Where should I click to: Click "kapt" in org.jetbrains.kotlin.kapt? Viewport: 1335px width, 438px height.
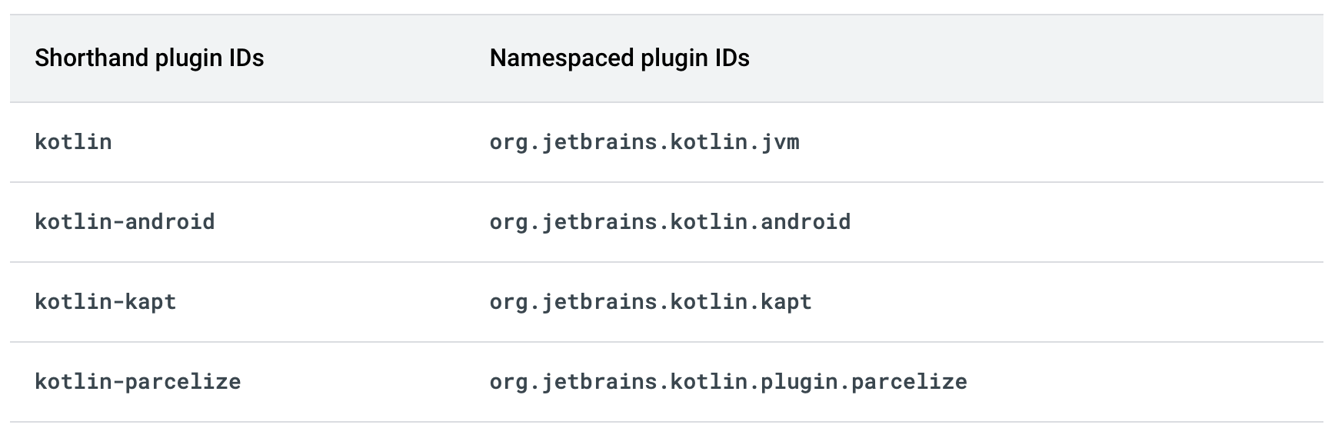pyautogui.click(x=787, y=302)
